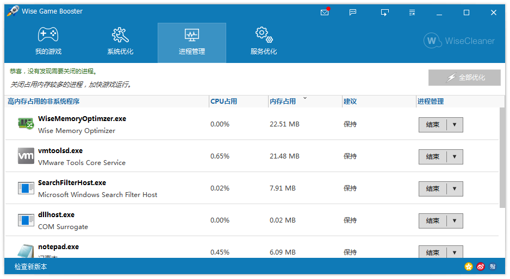Click the yellow star icon in status bar
This screenshot has height=279, width=510.
pos(468,267)
